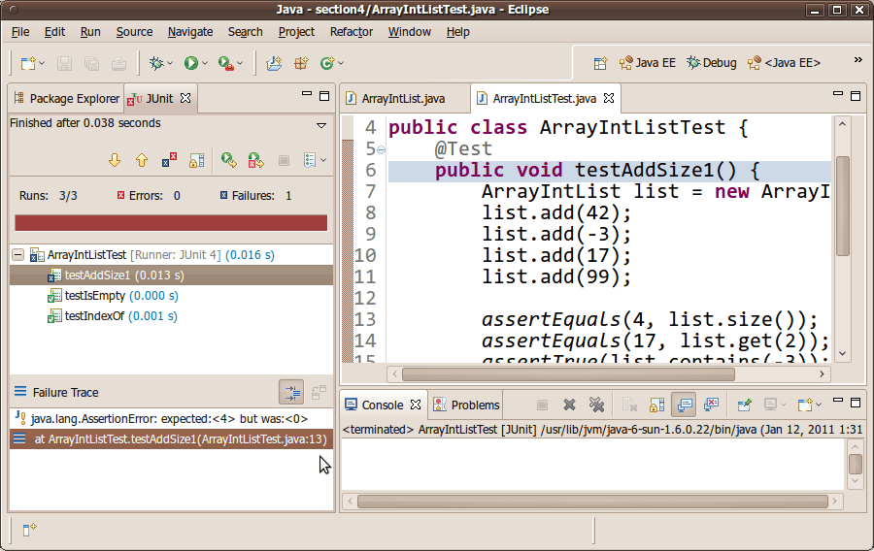This screenshot has width=874, height=551.
Task: Toggle JUnit scroll lock icon
Action: pyautogui.click(x=197, y=161)
